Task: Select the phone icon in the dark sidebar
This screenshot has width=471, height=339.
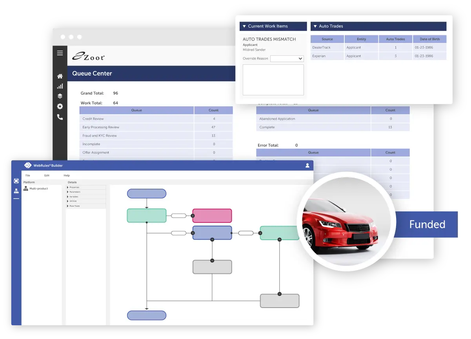Action: pyautogui.click(x=60, y=117)
